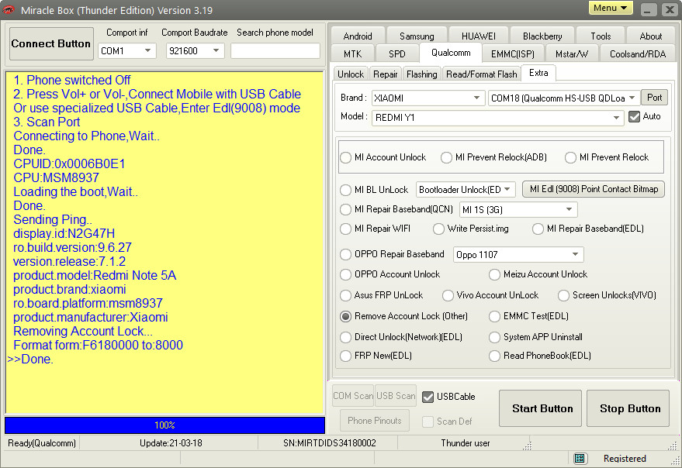Switch to the Flashing sub-tab

tap(422, 74)
